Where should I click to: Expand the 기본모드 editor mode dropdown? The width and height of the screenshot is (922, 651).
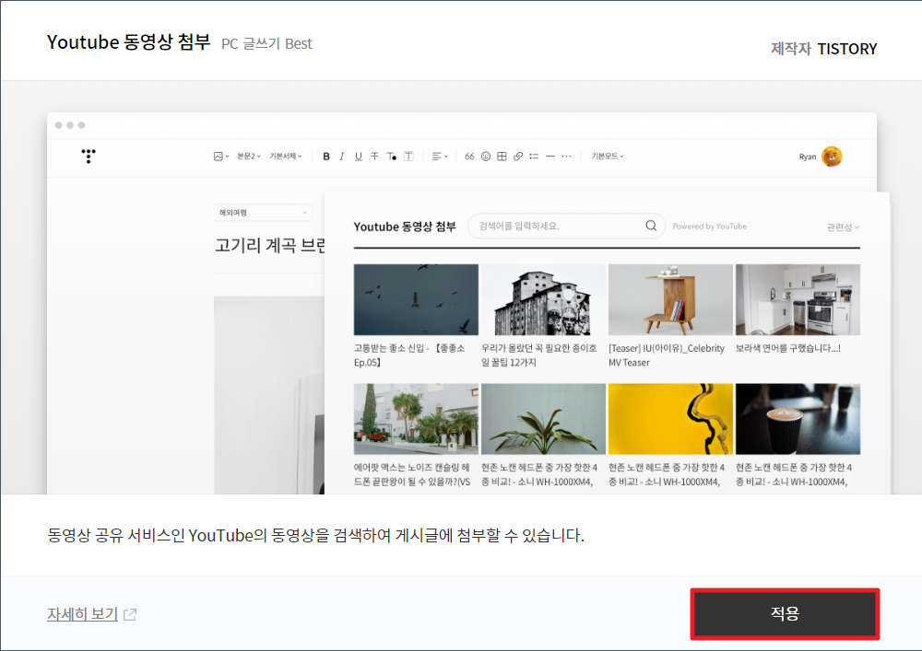(x=608, y=157)
